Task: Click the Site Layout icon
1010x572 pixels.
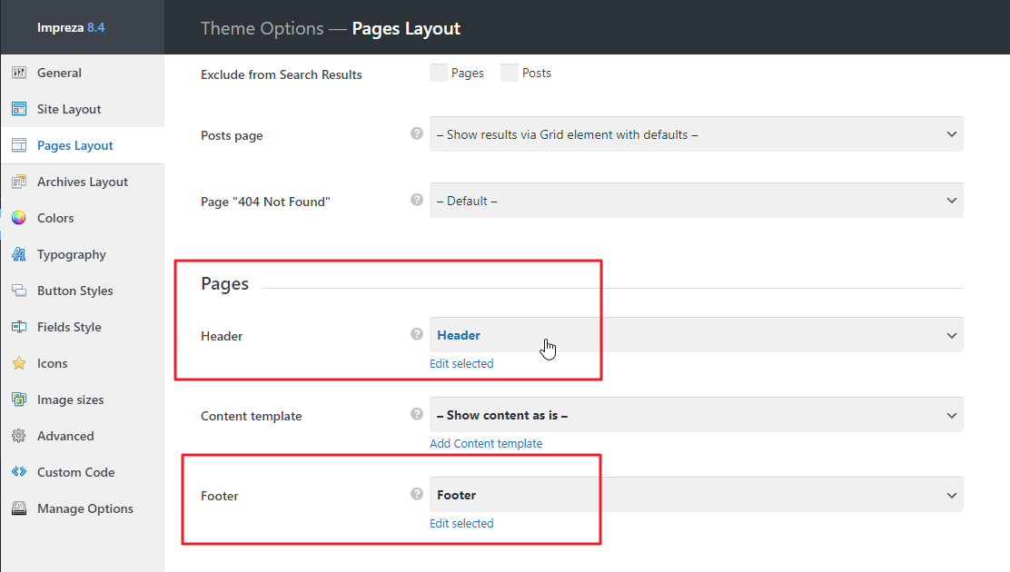Action: coord(19,109)
